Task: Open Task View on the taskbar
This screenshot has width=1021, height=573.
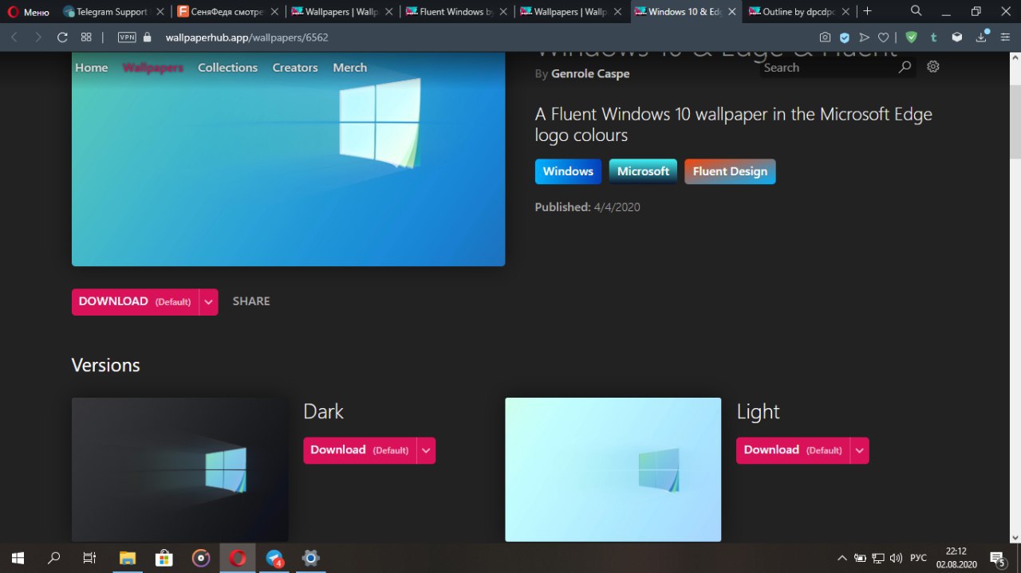Action: tap(89, 558)
